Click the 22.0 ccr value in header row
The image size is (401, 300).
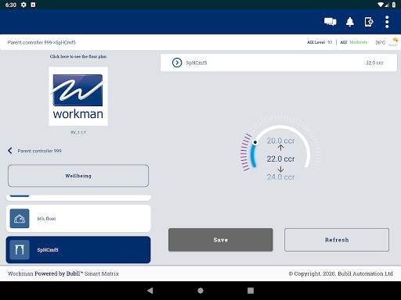[x=374, y=62]
